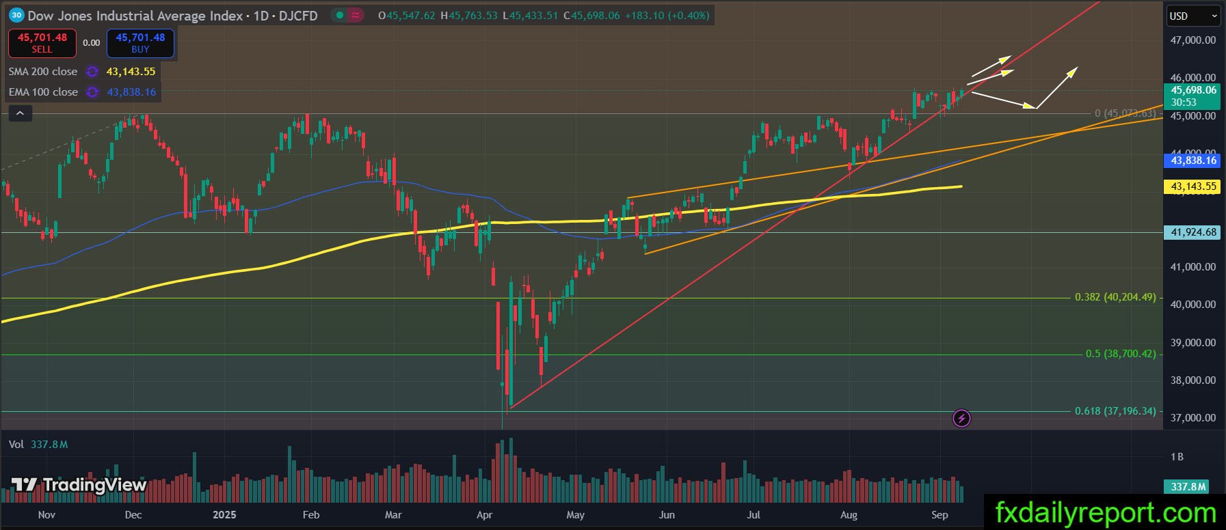Click the purple icon next to SMA 200 close
The image size is (1226, 530).
point(92,72)
